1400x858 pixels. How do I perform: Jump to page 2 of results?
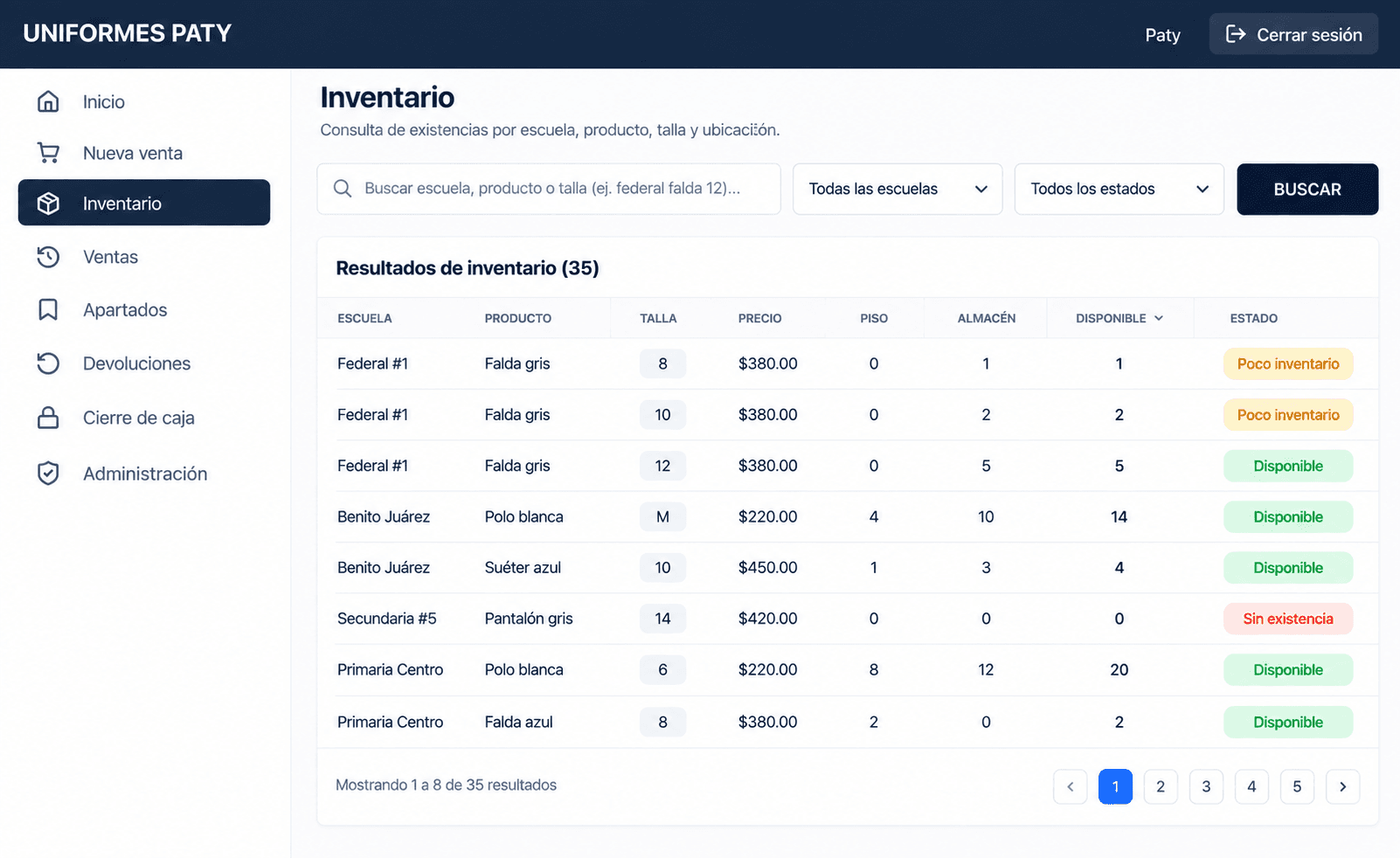click(x=1161, y=786)
